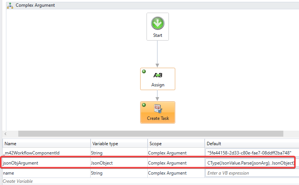299x185 pixels.
Task: Open String type dropdown for name variable
Action: point(119,173)
